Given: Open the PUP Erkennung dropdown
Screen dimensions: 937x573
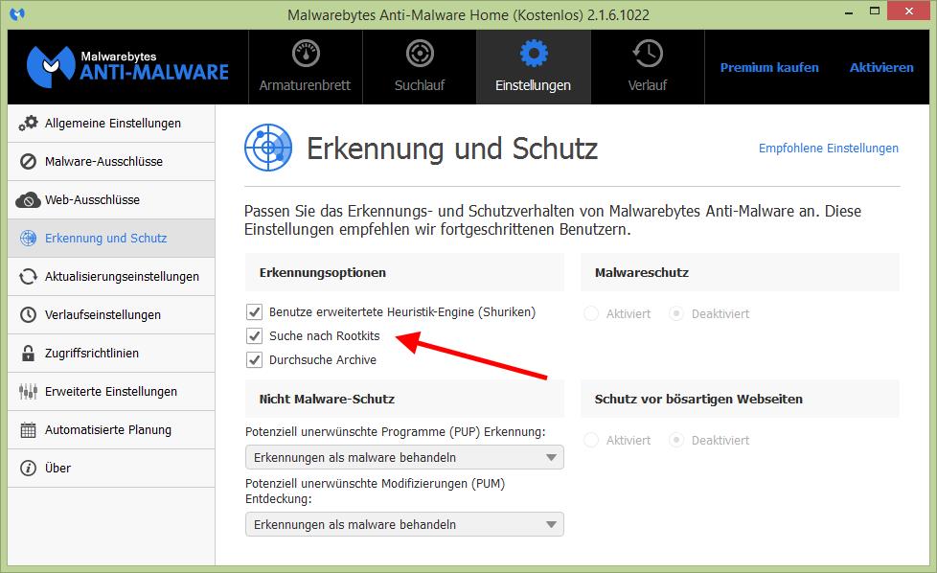Looking at the screenshot, I should click(x=404, y=458).
